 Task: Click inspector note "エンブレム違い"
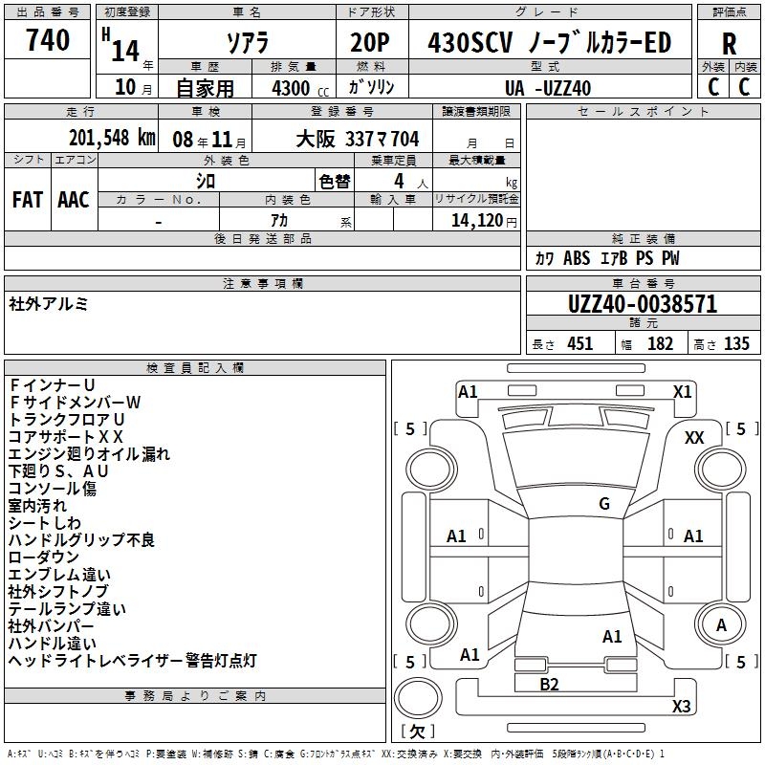[59, 575]
